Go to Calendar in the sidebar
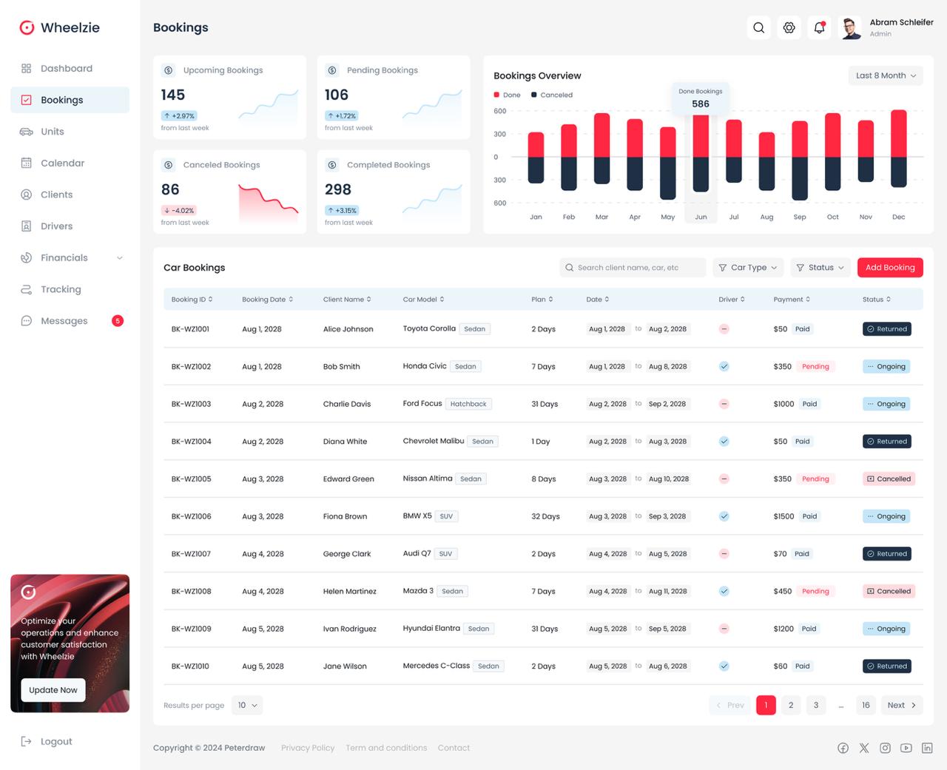Viewport: 947px width, 770px height. (62, 163)
